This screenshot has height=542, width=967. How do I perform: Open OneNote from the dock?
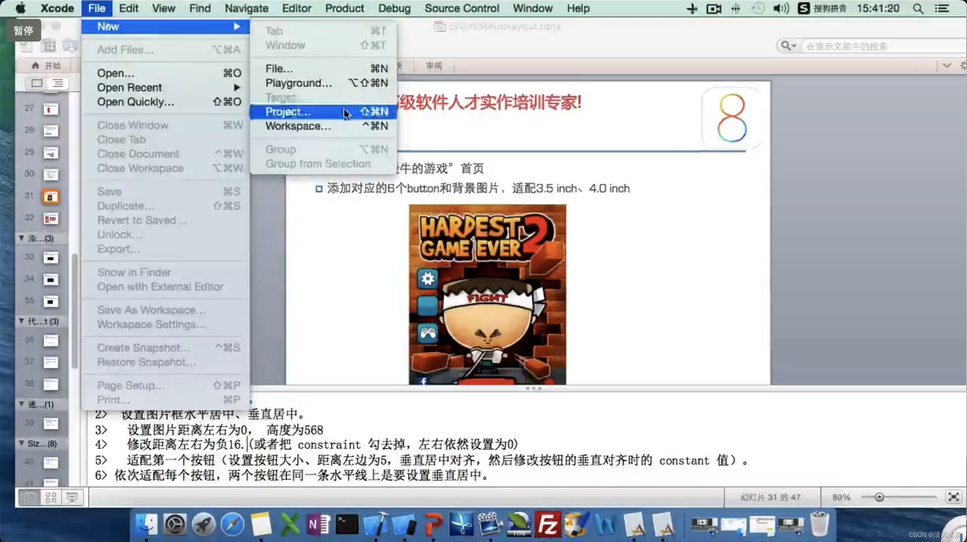[318, 524]
